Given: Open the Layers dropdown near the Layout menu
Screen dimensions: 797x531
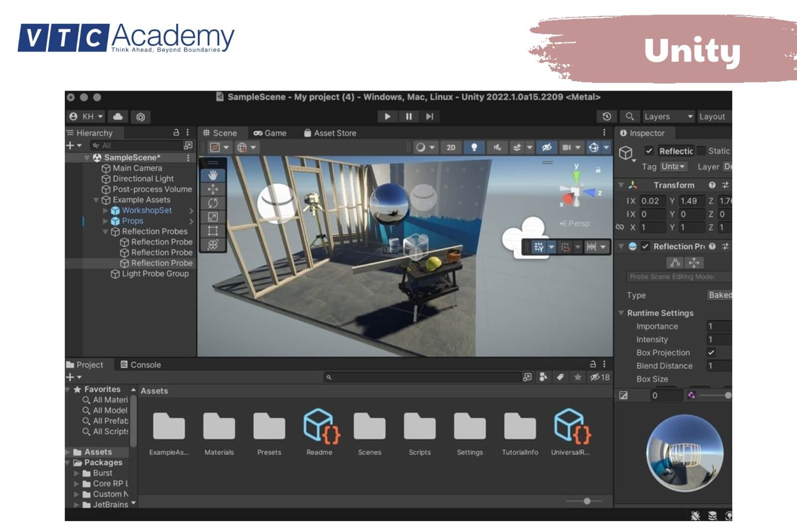Looking at the screenshot, I should (x=666, y=116).
